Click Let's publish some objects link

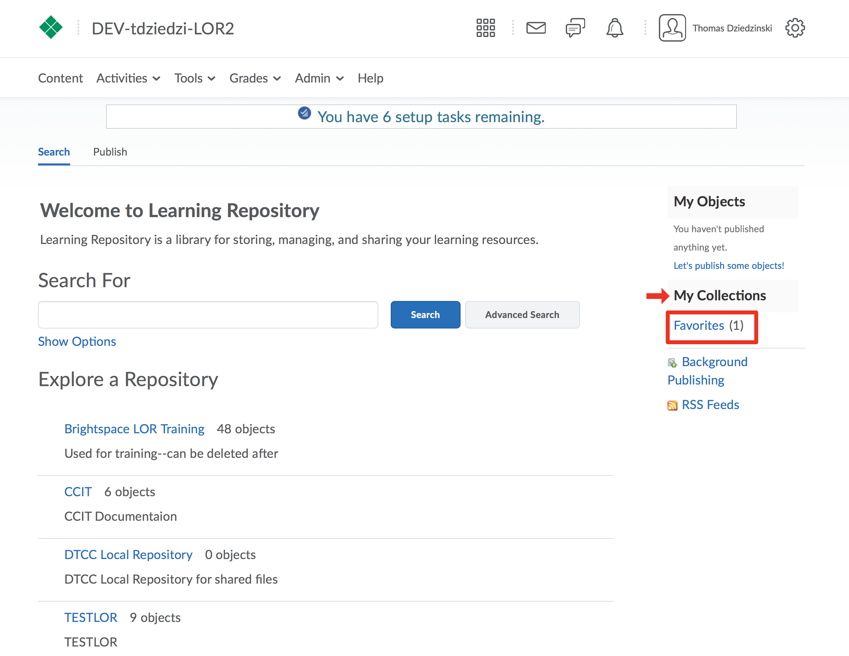coord(728,266)
